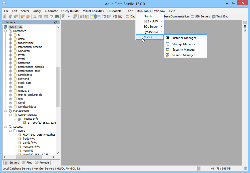Image resolution: width=250 pixels, height=173 pixels.
Task: Expand the SQL Server submenu
Action: coord(150,26)
